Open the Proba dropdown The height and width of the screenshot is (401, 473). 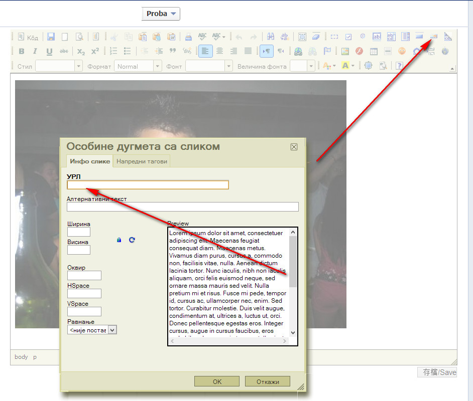[x=161, y=14]
